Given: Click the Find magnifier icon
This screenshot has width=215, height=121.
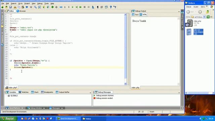Looking at the screenshot, I should tap(35, 7).
